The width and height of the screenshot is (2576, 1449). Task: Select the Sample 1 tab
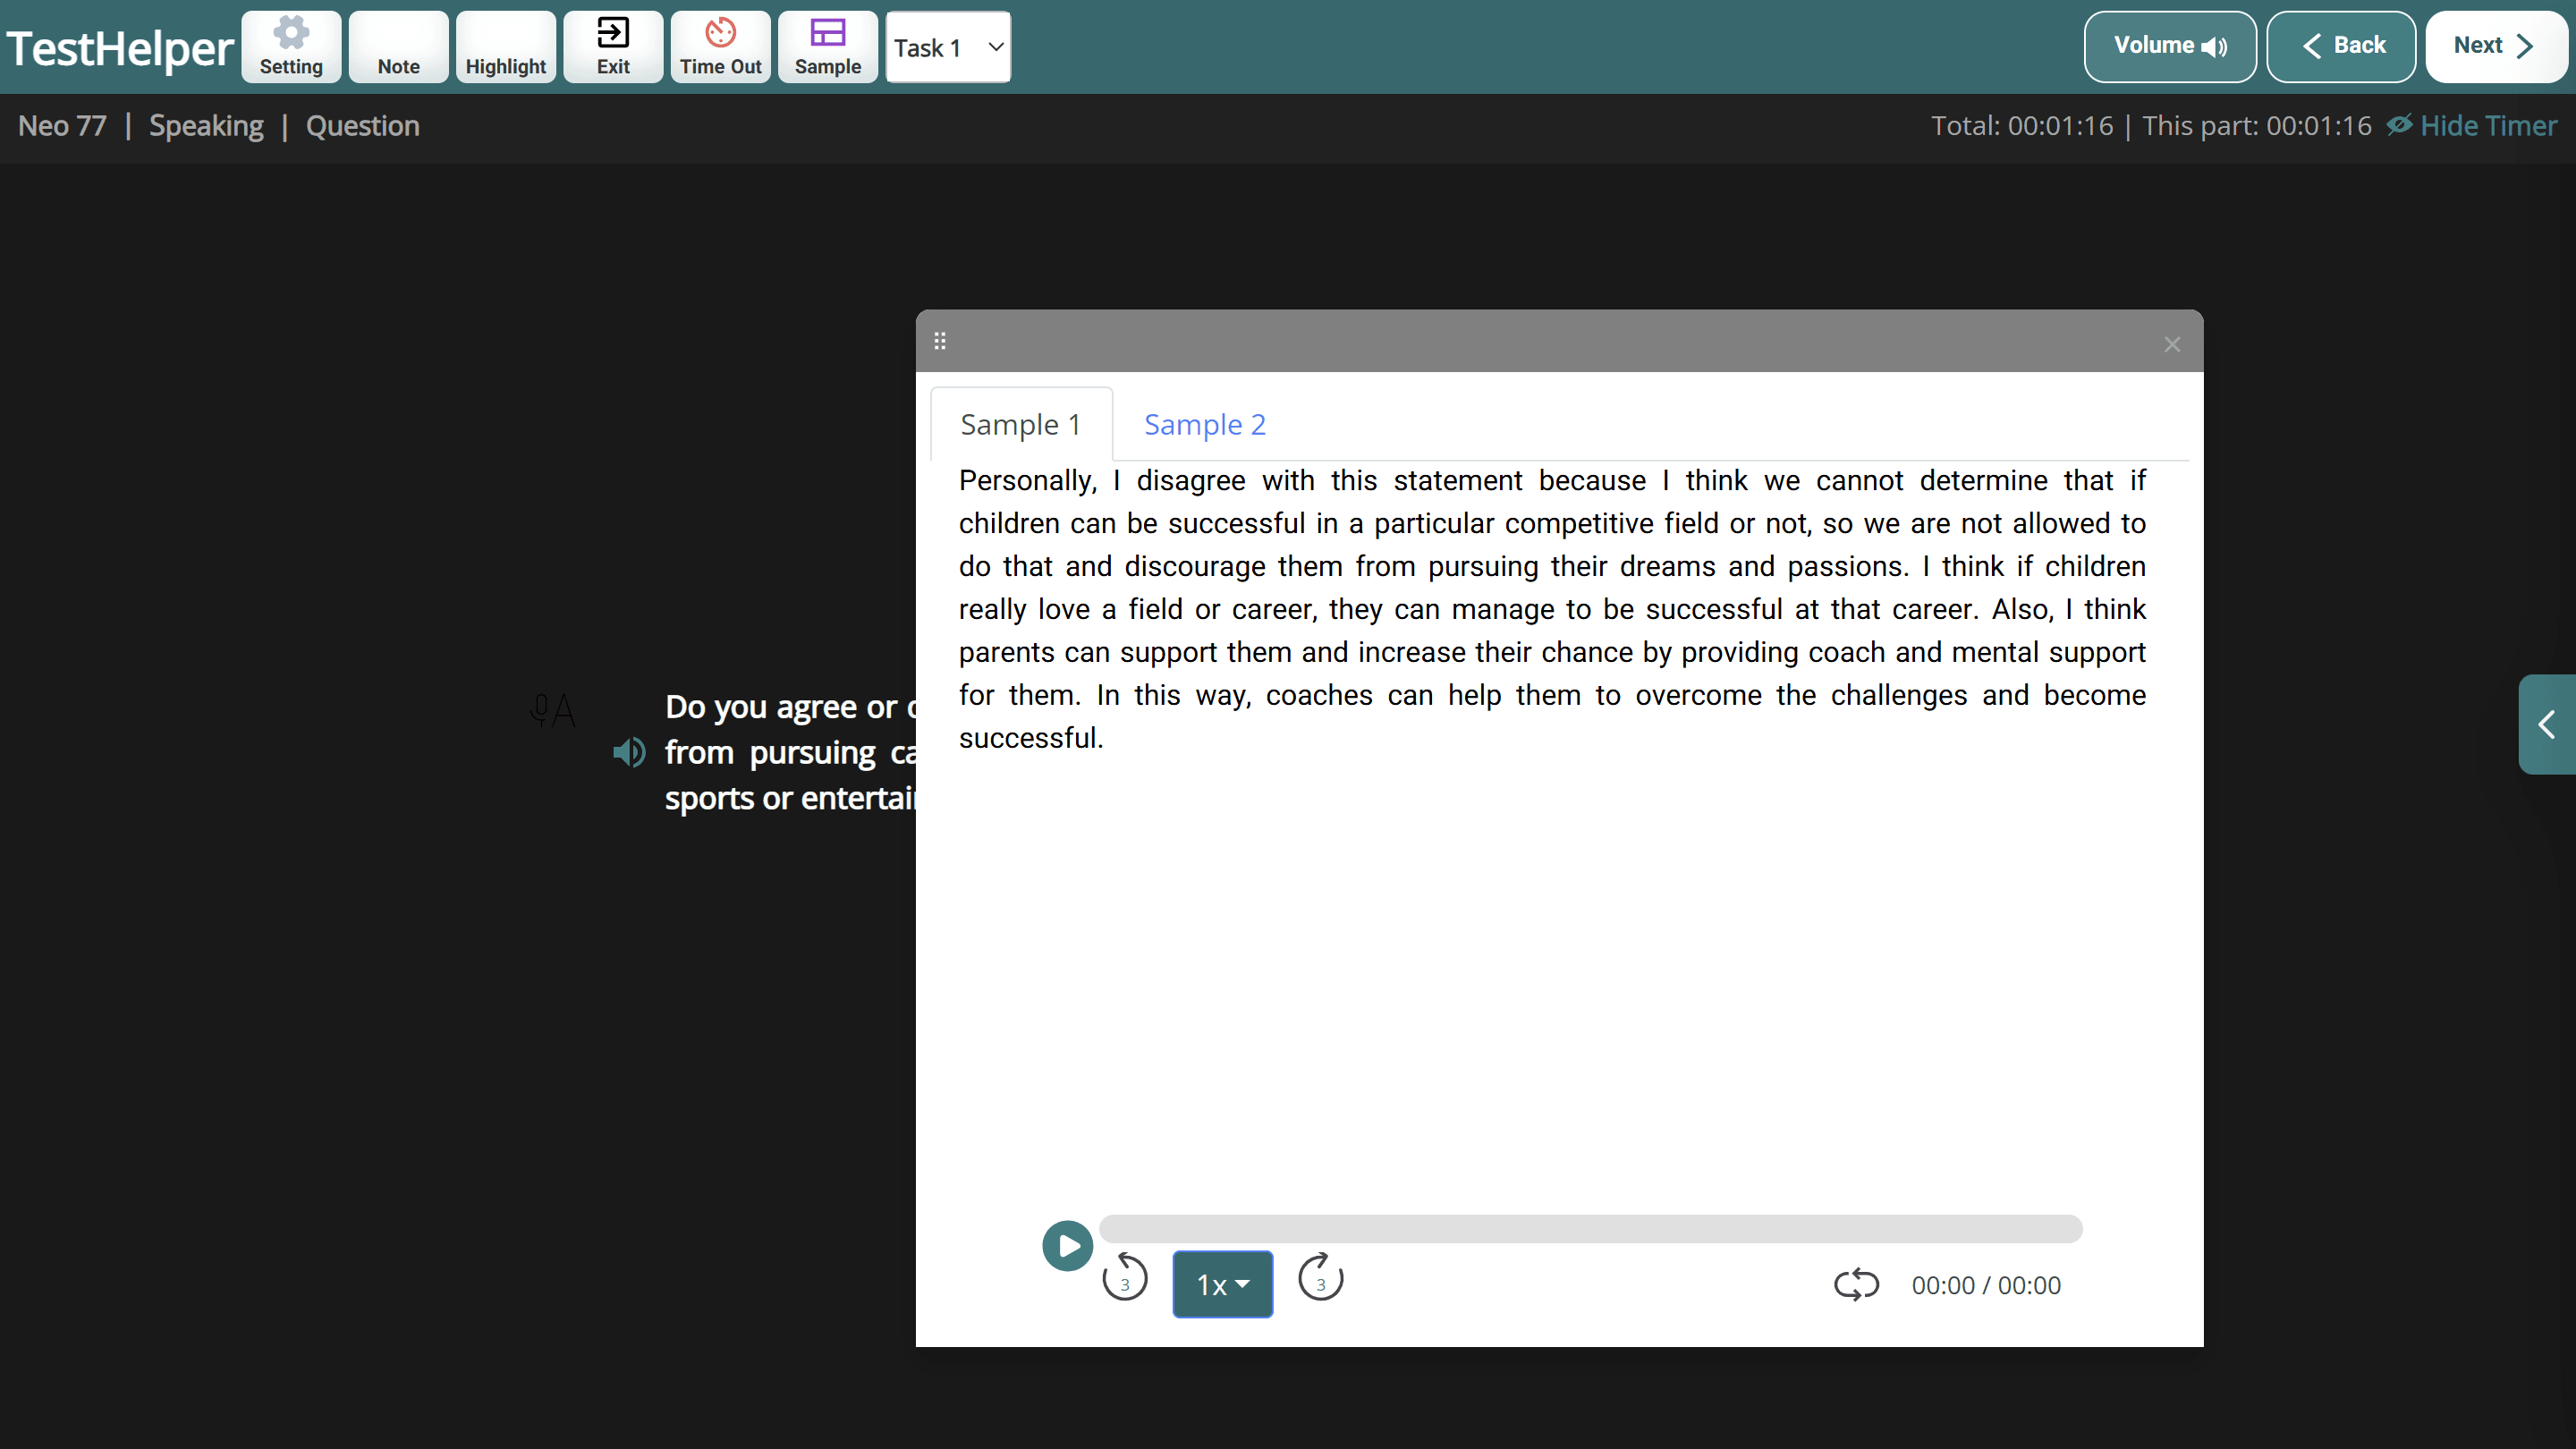(x=1020, y=424)
